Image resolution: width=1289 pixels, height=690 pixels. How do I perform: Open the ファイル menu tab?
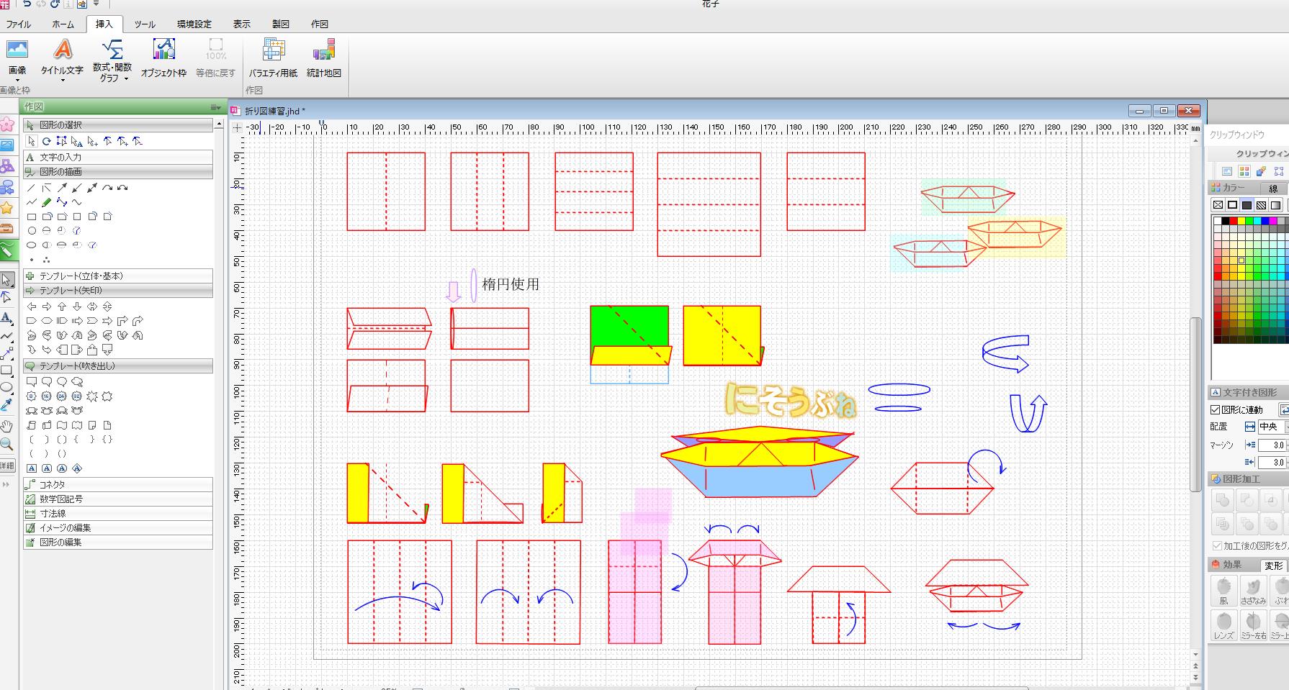coord(19,24)
